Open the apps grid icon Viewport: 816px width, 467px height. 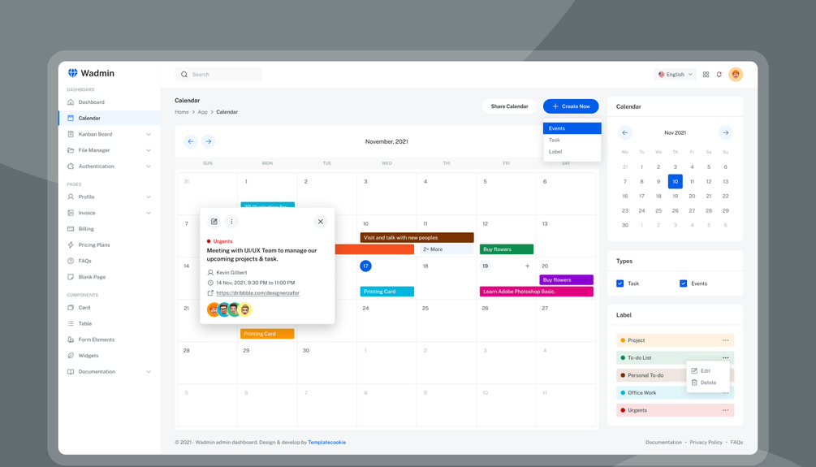pos(706,75)
